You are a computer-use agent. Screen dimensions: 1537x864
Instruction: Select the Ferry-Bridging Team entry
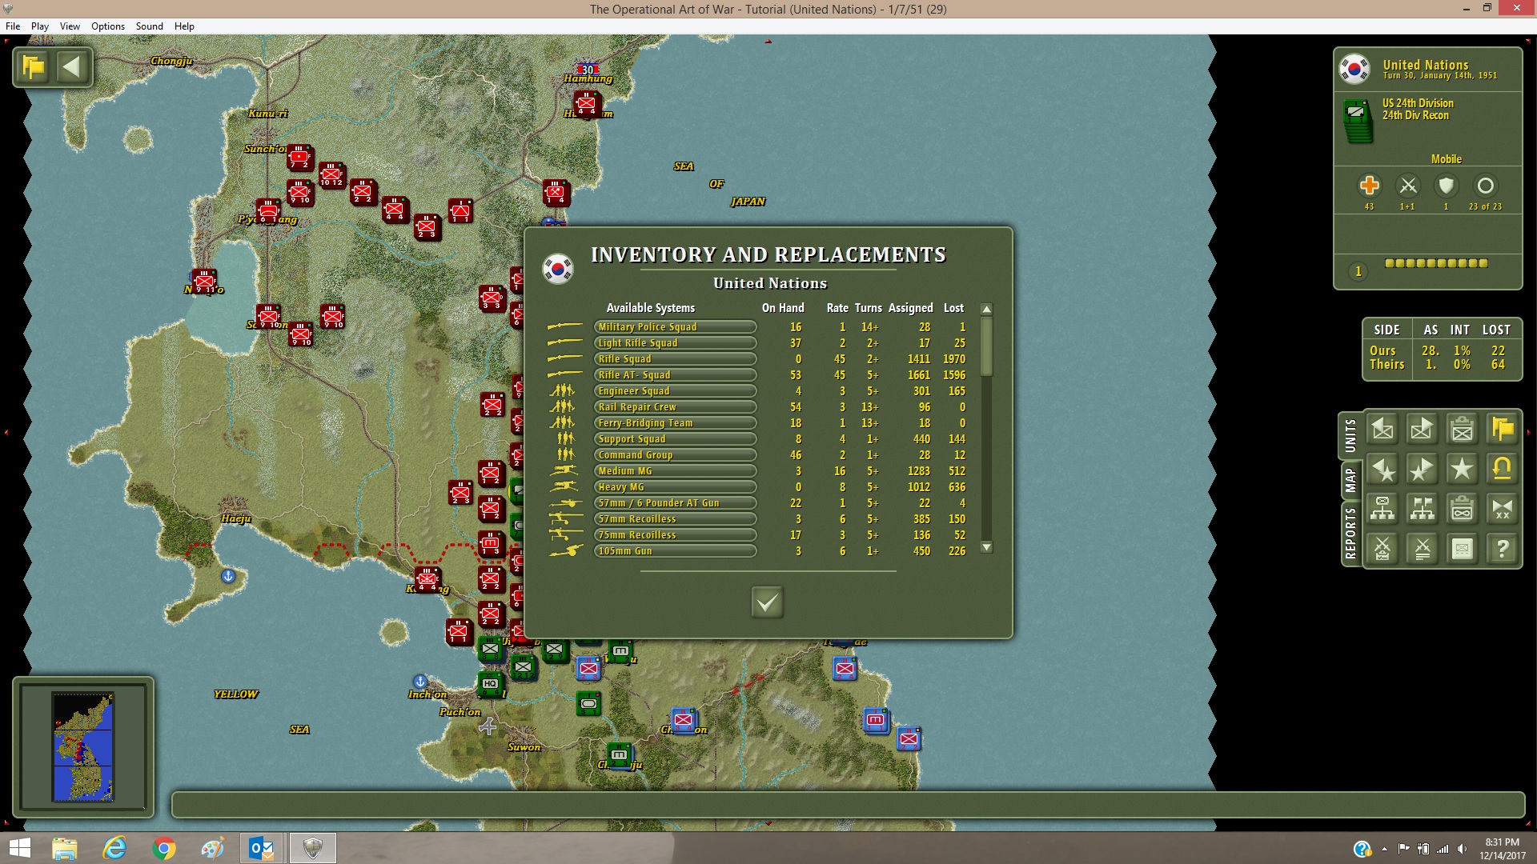click(675, 423)
